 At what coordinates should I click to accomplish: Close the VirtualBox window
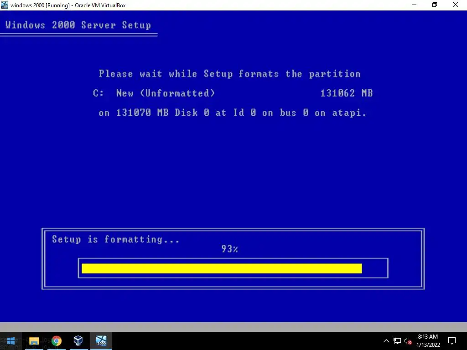click(x=456, y=5)
